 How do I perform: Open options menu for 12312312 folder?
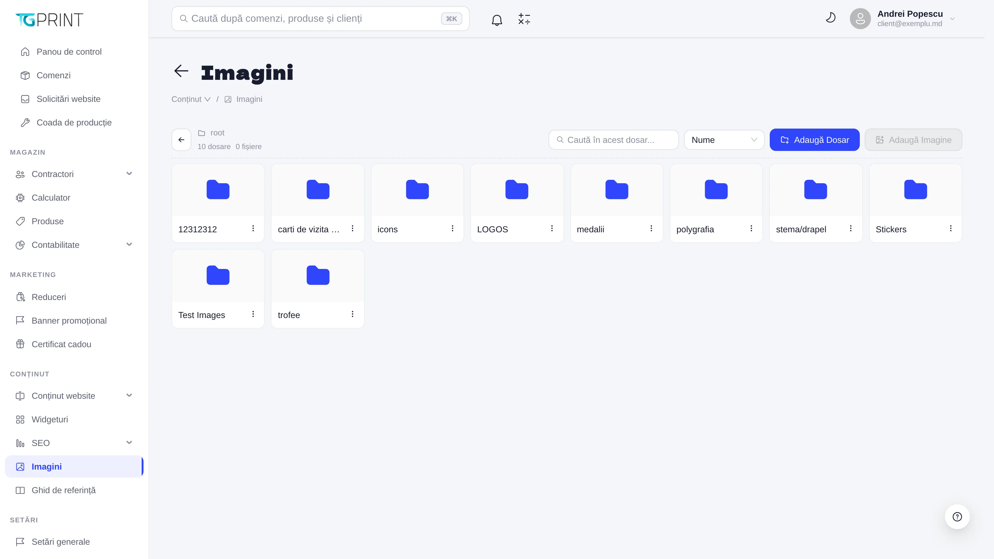pyautogui.click(x=253, y=228)
